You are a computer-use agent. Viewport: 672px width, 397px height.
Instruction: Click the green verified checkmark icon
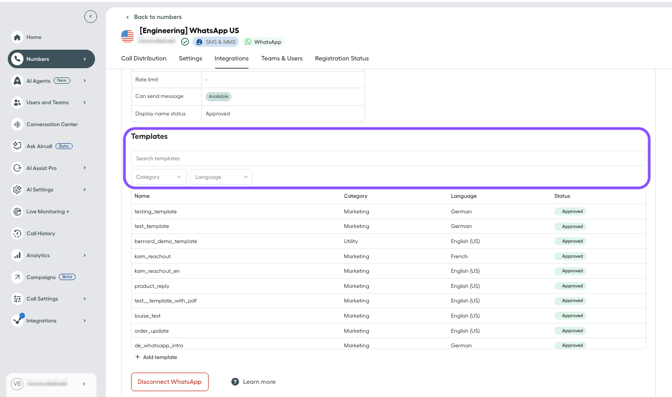(x=185, y=42)
